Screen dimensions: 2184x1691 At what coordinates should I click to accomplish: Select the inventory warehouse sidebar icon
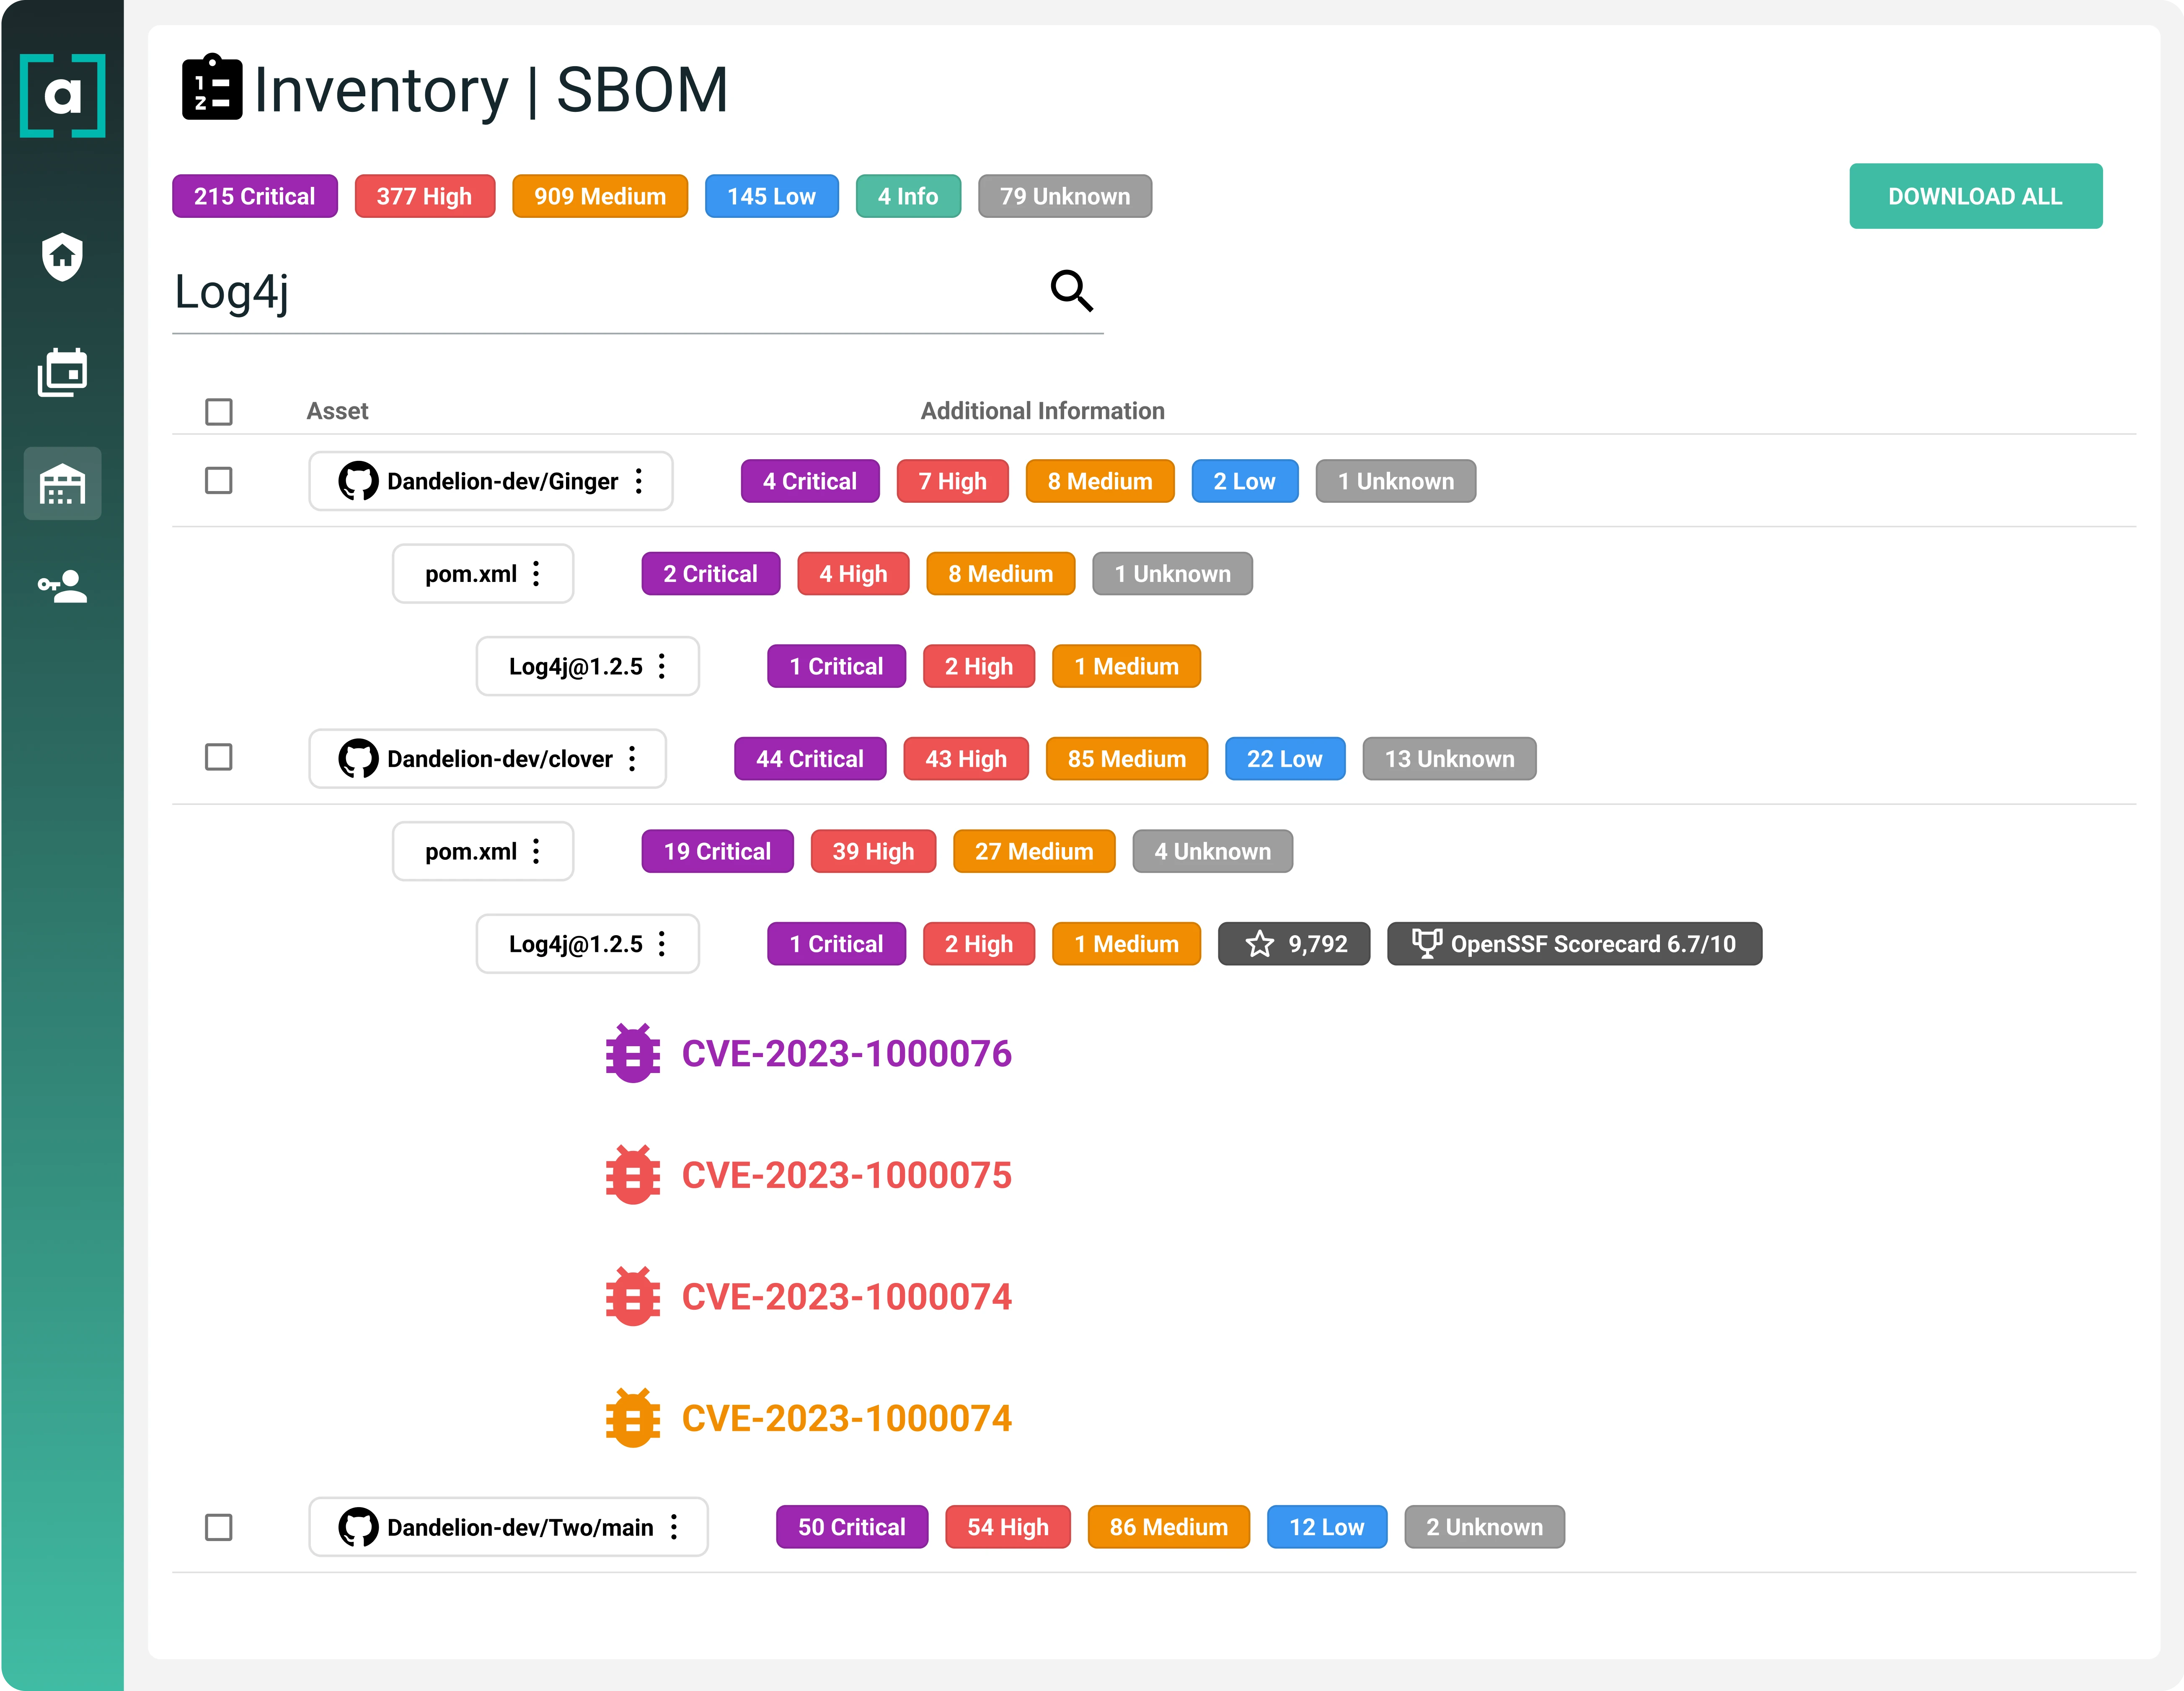click(x=62, y=484)
